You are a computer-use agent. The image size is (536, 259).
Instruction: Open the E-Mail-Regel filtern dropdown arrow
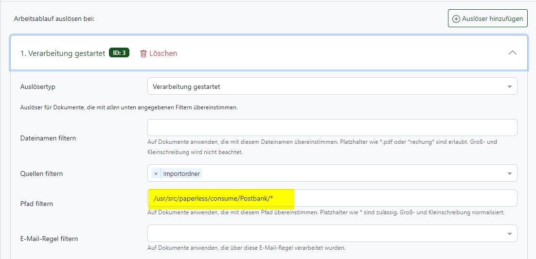coord(509,234)
